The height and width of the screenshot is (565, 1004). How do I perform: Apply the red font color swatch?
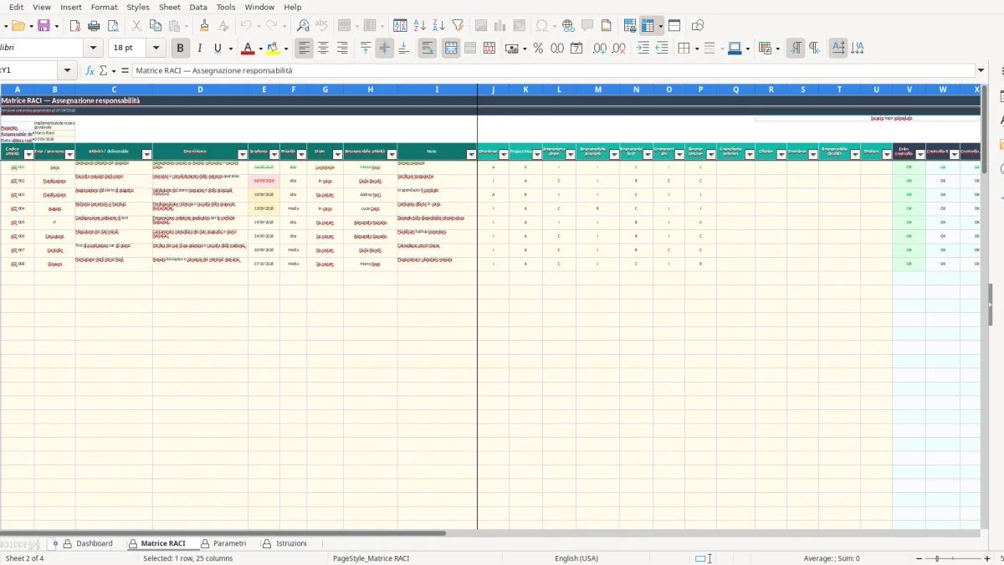(248, 49)
